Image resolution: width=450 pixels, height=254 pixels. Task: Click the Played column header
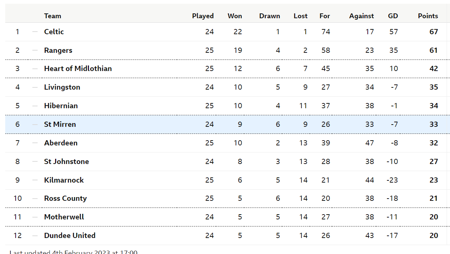pos(203,16)
